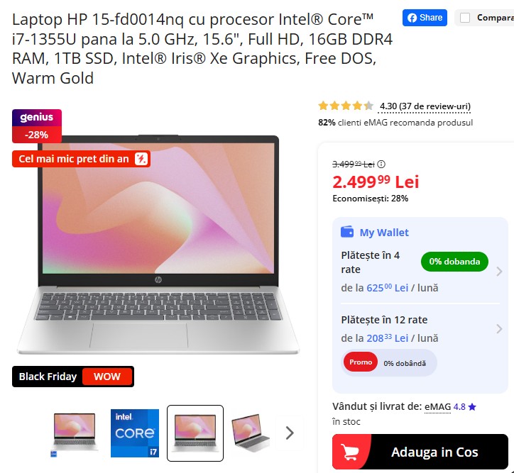Open the eMAG seller link
The image size is (514, 473).
pos(437,406)
